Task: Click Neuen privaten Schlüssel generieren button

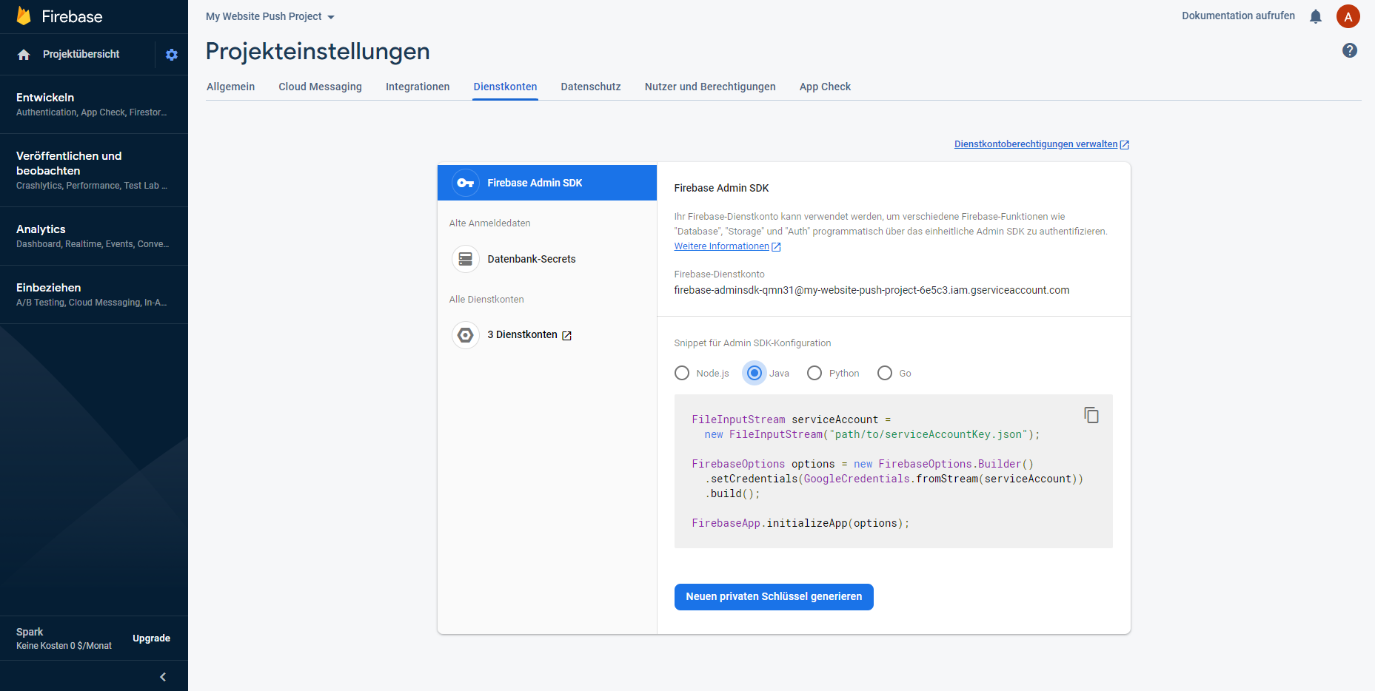Action: click(774, 597)
